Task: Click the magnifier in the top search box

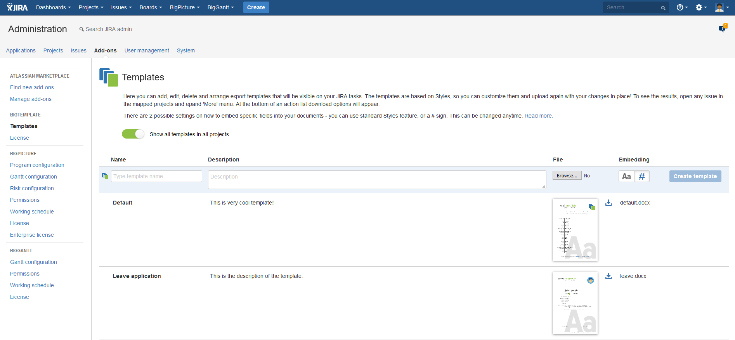Action: point(663,8)
